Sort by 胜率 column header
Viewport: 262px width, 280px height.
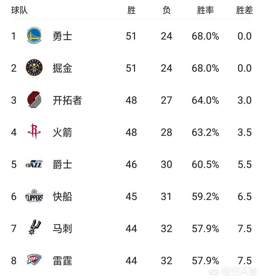click(x=205, y=10)
